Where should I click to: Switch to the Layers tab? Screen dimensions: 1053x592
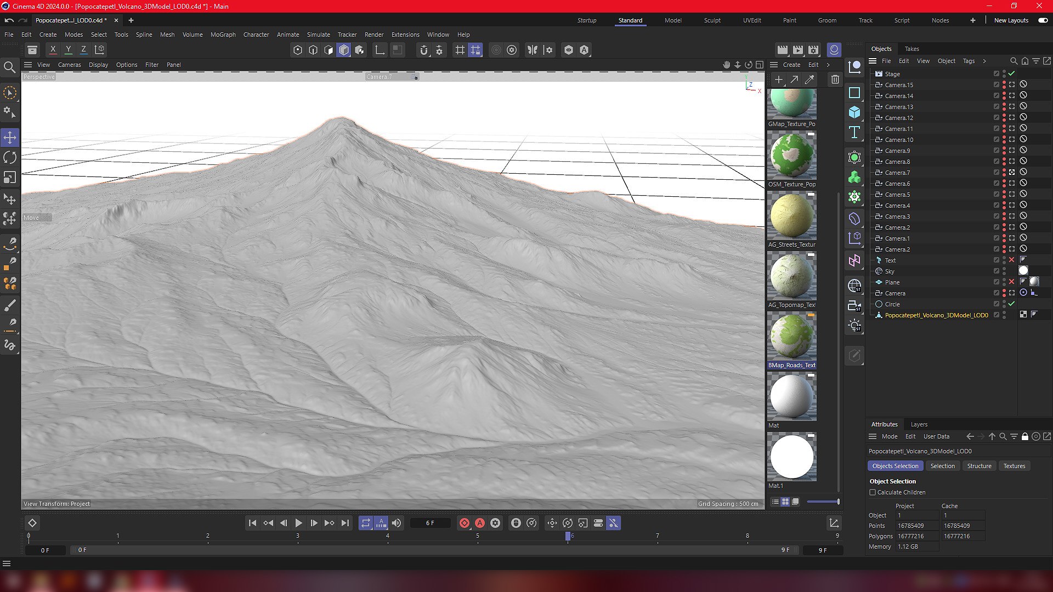pos(919,424)
